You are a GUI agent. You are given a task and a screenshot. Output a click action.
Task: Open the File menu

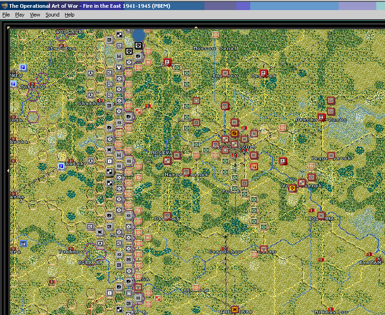(6, 15)
